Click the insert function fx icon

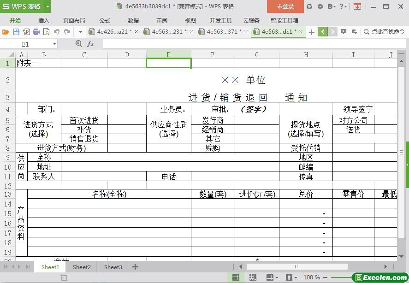pyautogui.click(x=91, y=44)
